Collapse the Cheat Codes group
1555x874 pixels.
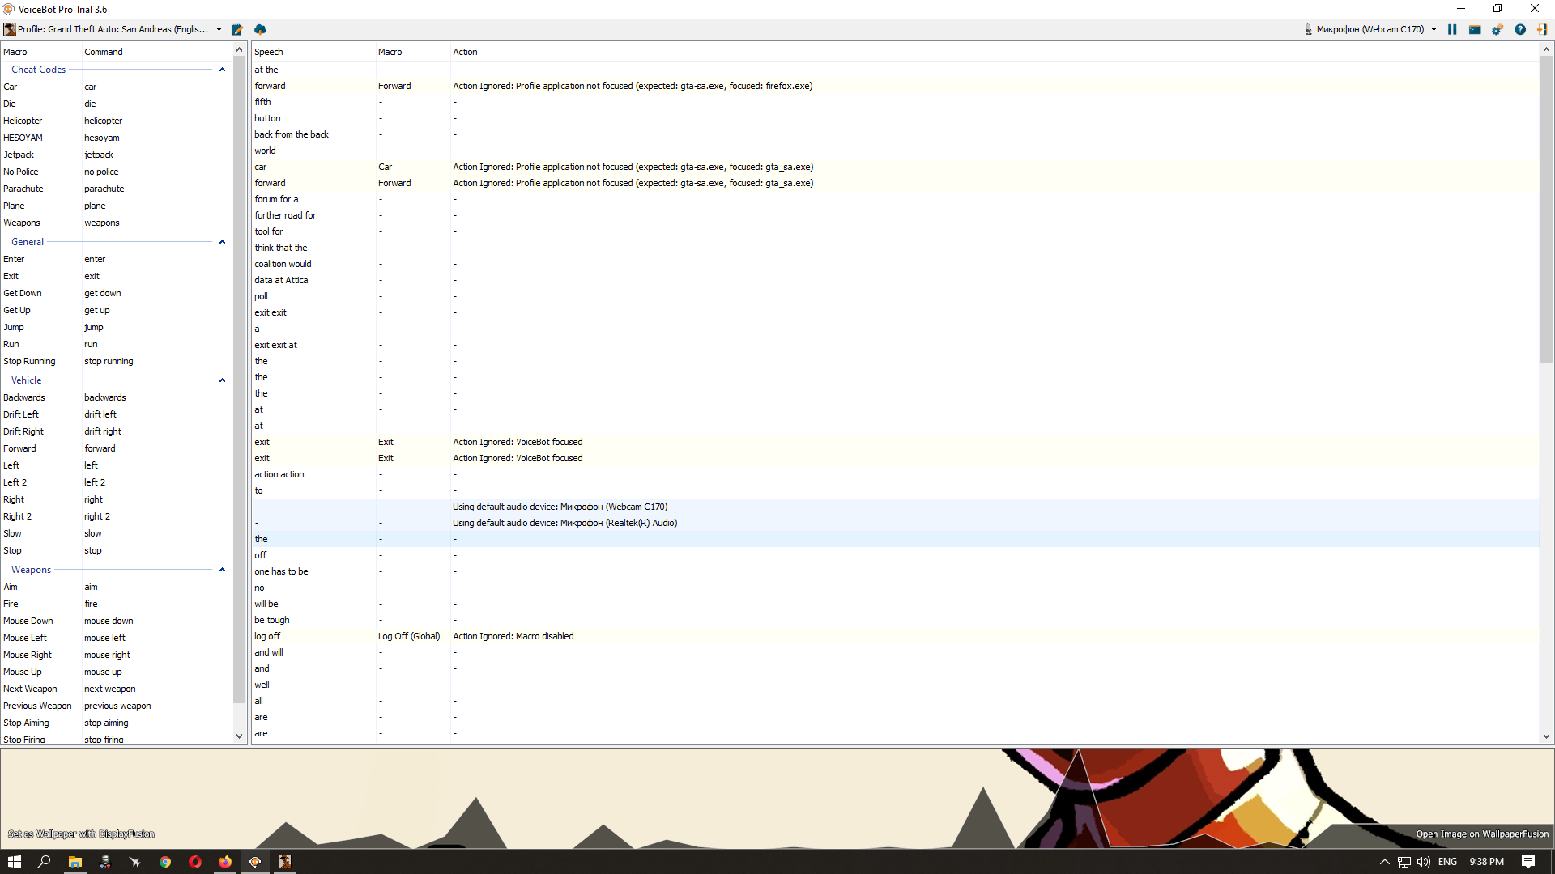222,70
